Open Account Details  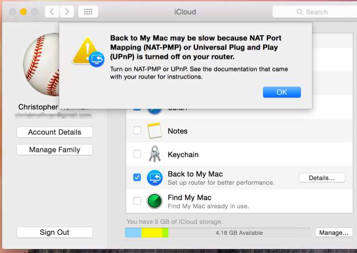click(x=54, y=132)
